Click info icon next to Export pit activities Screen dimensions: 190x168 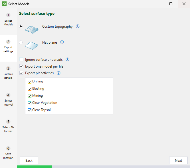coord(58,73)
